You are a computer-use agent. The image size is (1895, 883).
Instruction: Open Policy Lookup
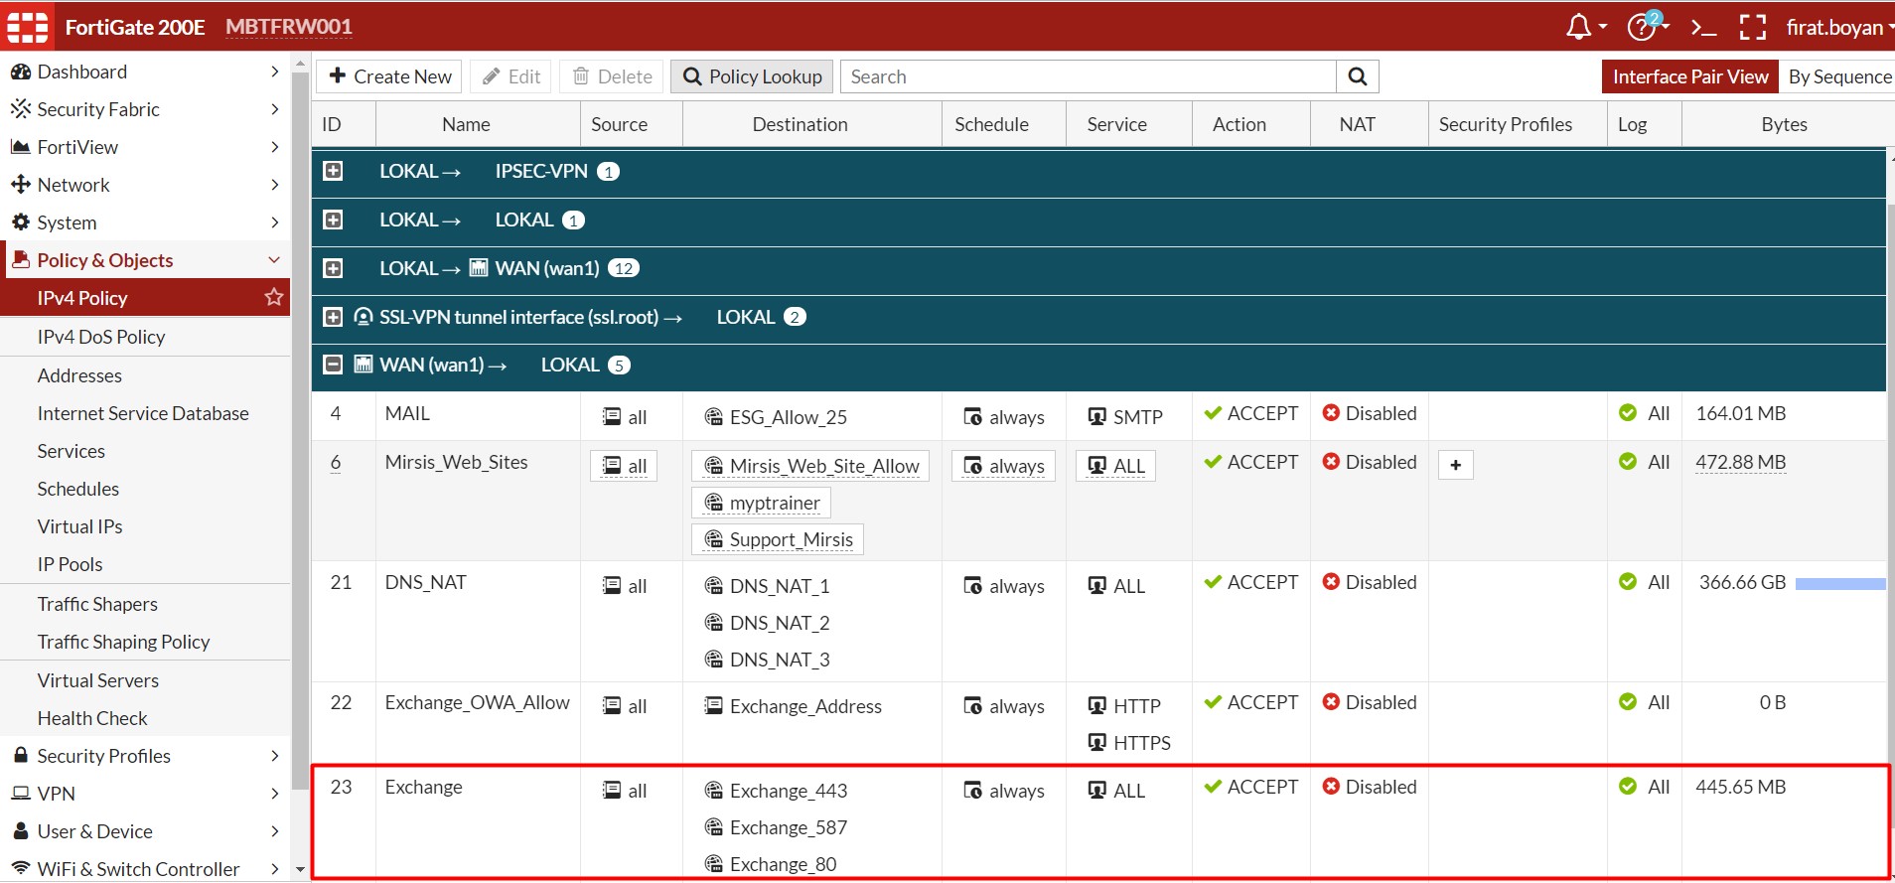pos(752,76)
